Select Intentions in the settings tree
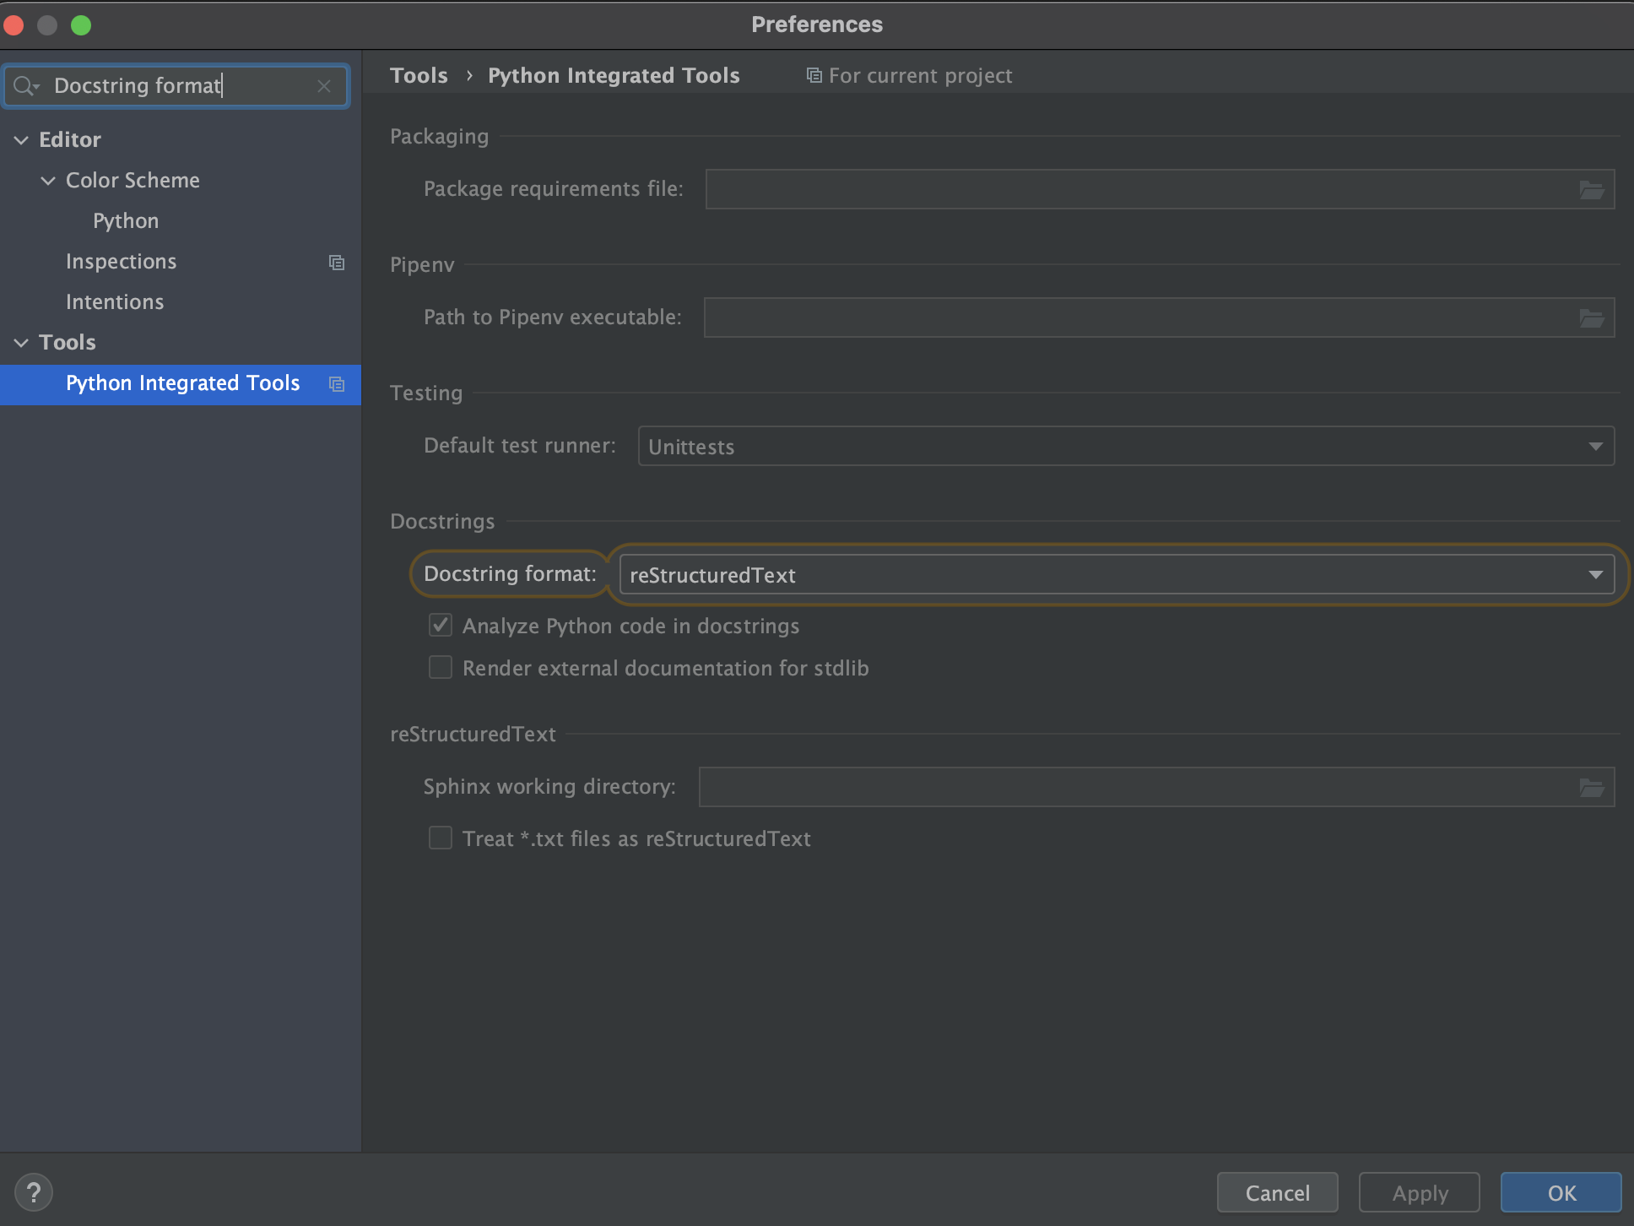1634x1226 pixels. (x=115, y=301)
